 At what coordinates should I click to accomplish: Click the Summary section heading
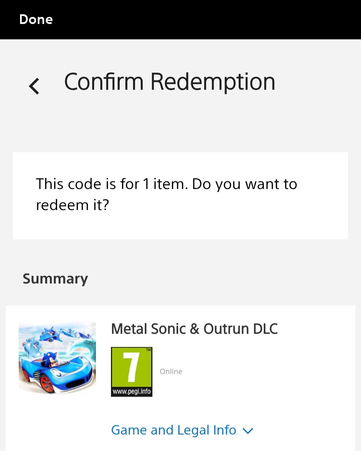[55, 279]
